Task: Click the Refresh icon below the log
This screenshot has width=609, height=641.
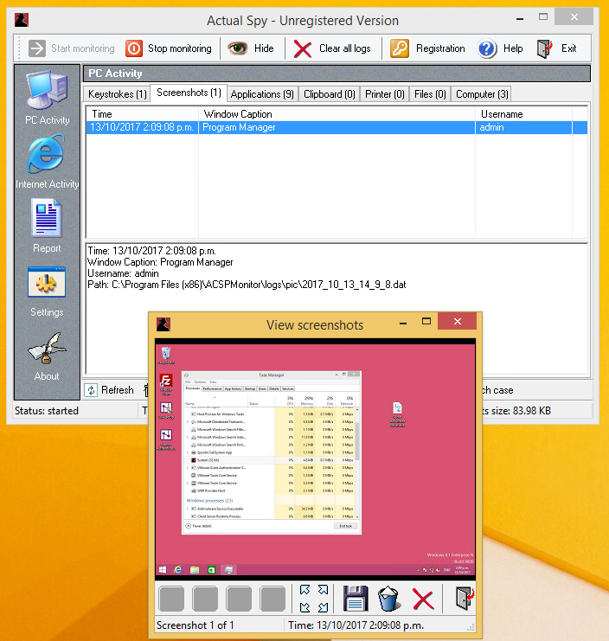Action: tap(91, 390)
